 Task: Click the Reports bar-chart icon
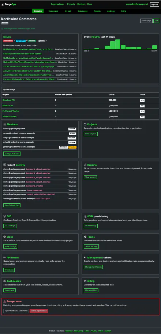[85, 165]
